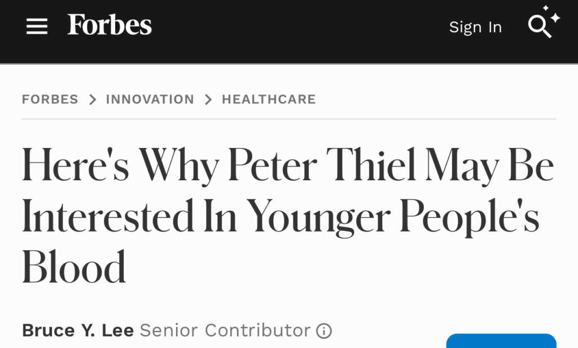The height and width of the screenshot is (348, 578).
Task: Sign in to your Forbes account
Action: 475,27
